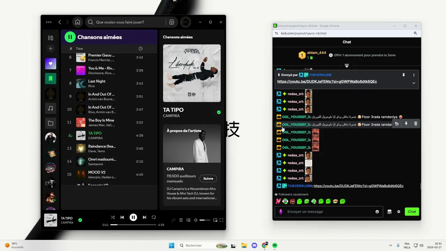Toggle repeat mode in player

(154, 217)
